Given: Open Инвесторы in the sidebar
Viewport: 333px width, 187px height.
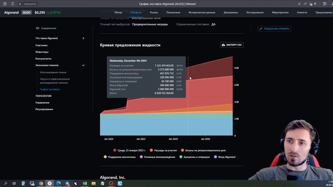Looking at the screenshot, I should 42,52.
